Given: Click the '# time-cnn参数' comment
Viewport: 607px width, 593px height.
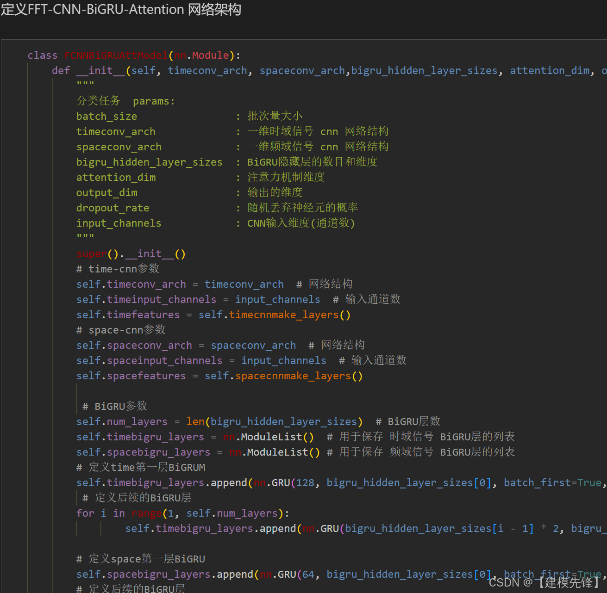Looking at the screenshot, I should coord(118,269).
